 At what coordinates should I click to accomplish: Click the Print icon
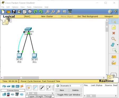coord(19,12)
